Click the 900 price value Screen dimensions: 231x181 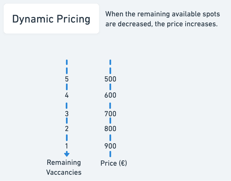(110, 146)
